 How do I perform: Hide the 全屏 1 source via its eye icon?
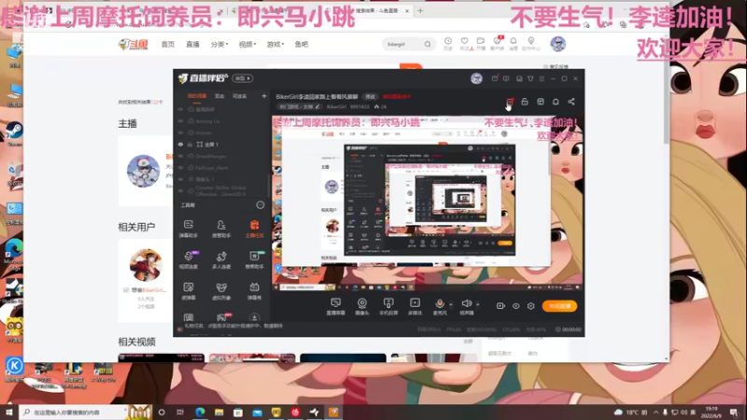click(180, 145)
